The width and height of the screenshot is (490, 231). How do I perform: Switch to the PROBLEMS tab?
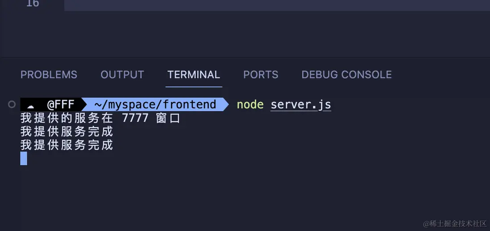[49, 75]
